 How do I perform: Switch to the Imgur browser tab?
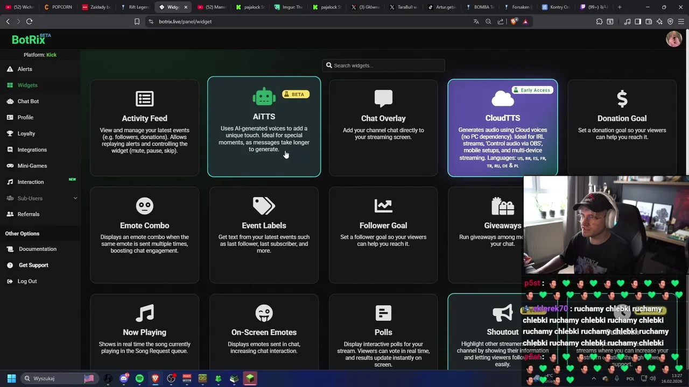point(288,7)
